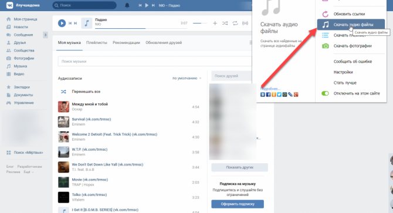The width and height of the screenshot is (393, 213).
Task: Open Сообщения in the left sidebar
Action: [23, 35]
